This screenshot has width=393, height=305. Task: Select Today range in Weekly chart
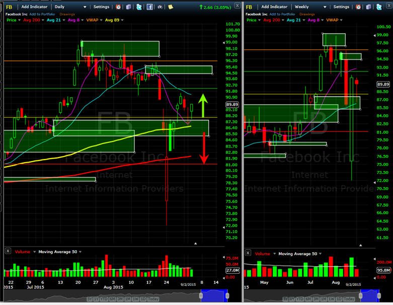(x=349, y=299)
